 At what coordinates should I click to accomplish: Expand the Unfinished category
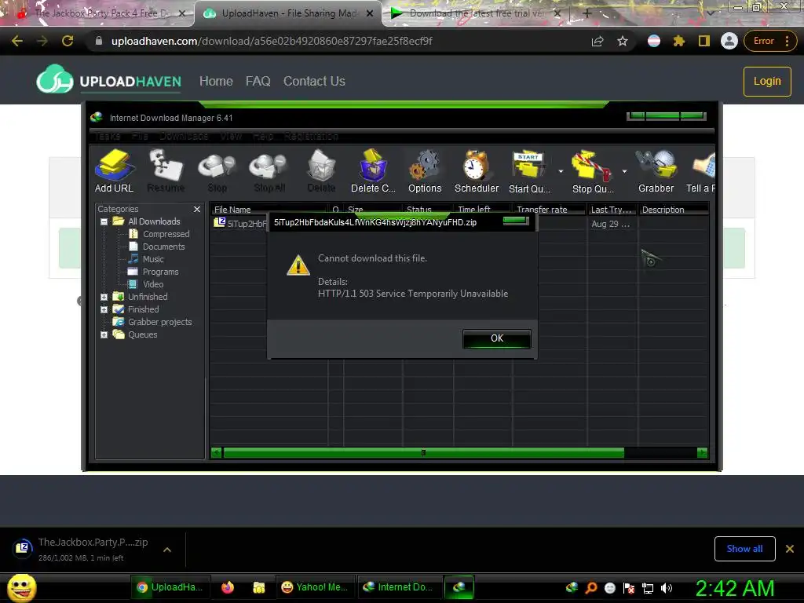tap(104, 297)
